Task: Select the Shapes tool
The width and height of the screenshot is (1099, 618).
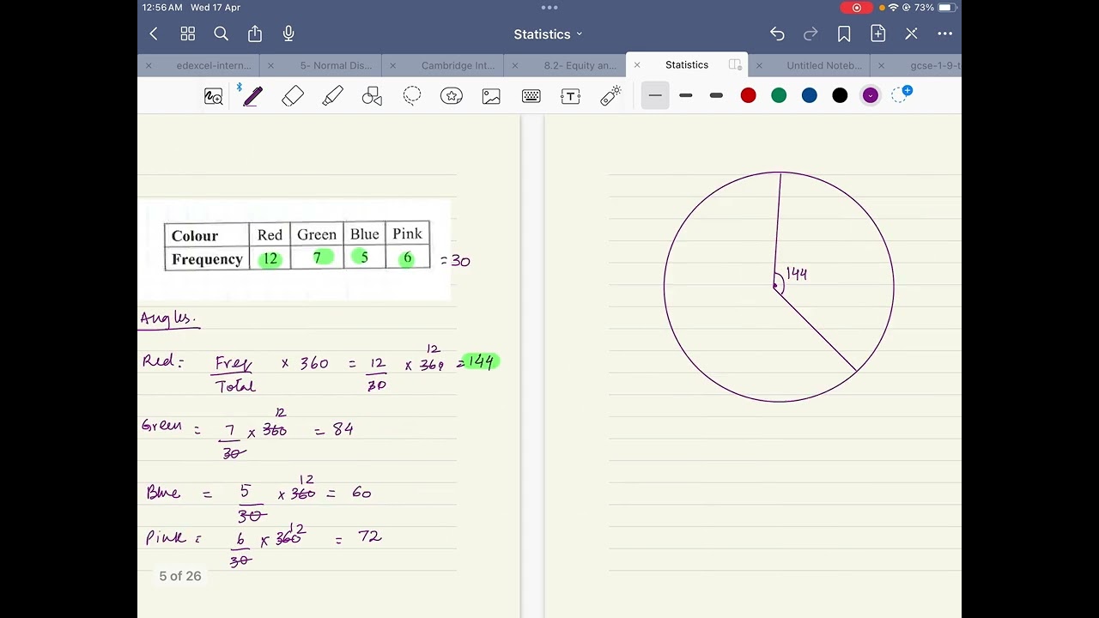Action: pyautogui.click(x=372, y=96)
